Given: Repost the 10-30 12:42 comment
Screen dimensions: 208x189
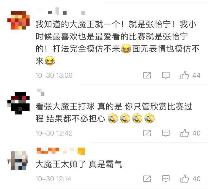Looking at the screenshot, I should [147, 133].
